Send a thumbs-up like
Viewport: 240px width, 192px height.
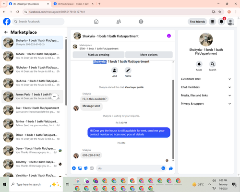pyautogui.click(x=171, y=168)
